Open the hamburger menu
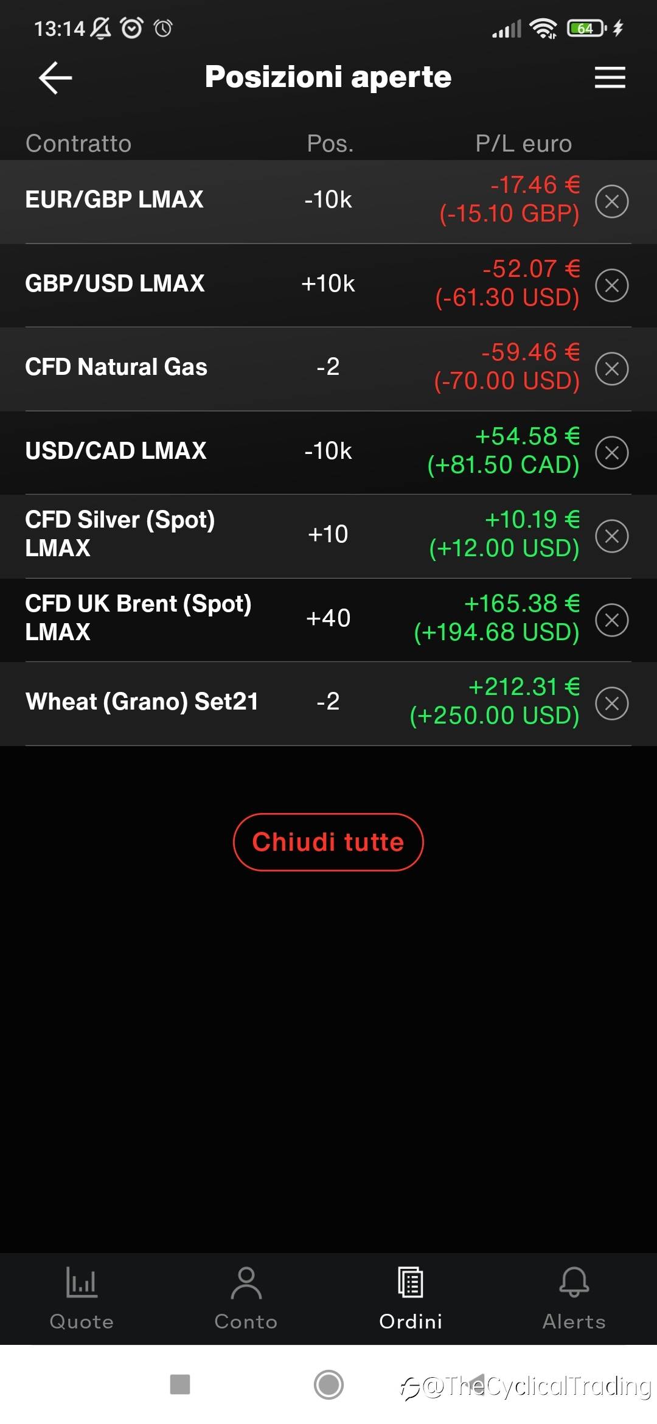This screenshot has width=657, height=1424. [x=610, y=78]
